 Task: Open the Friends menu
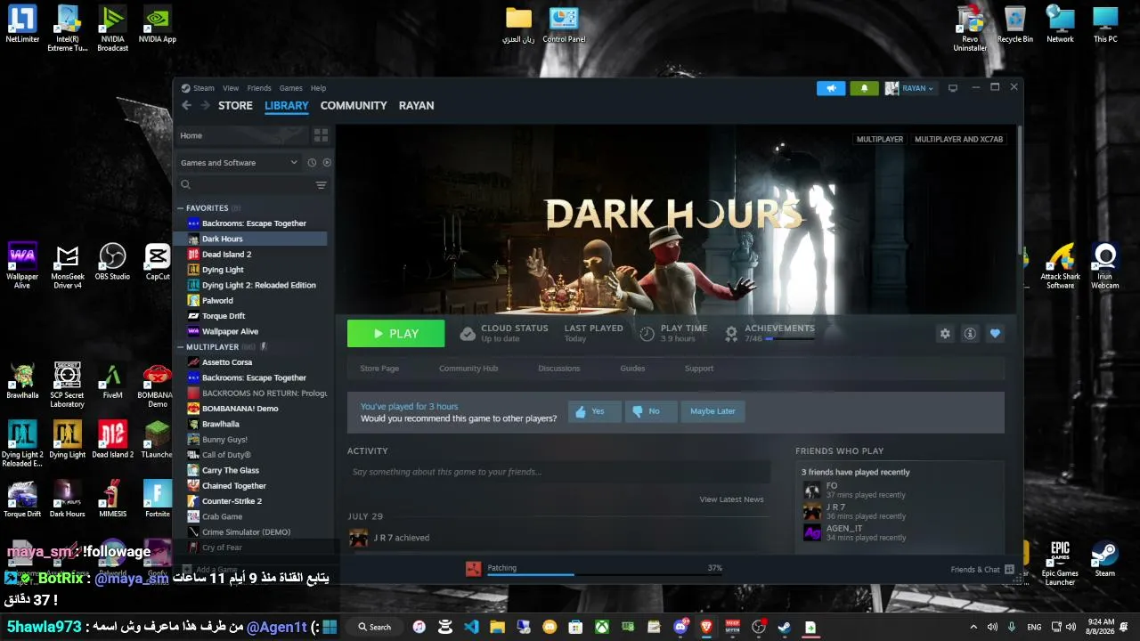tap(259, 88)
